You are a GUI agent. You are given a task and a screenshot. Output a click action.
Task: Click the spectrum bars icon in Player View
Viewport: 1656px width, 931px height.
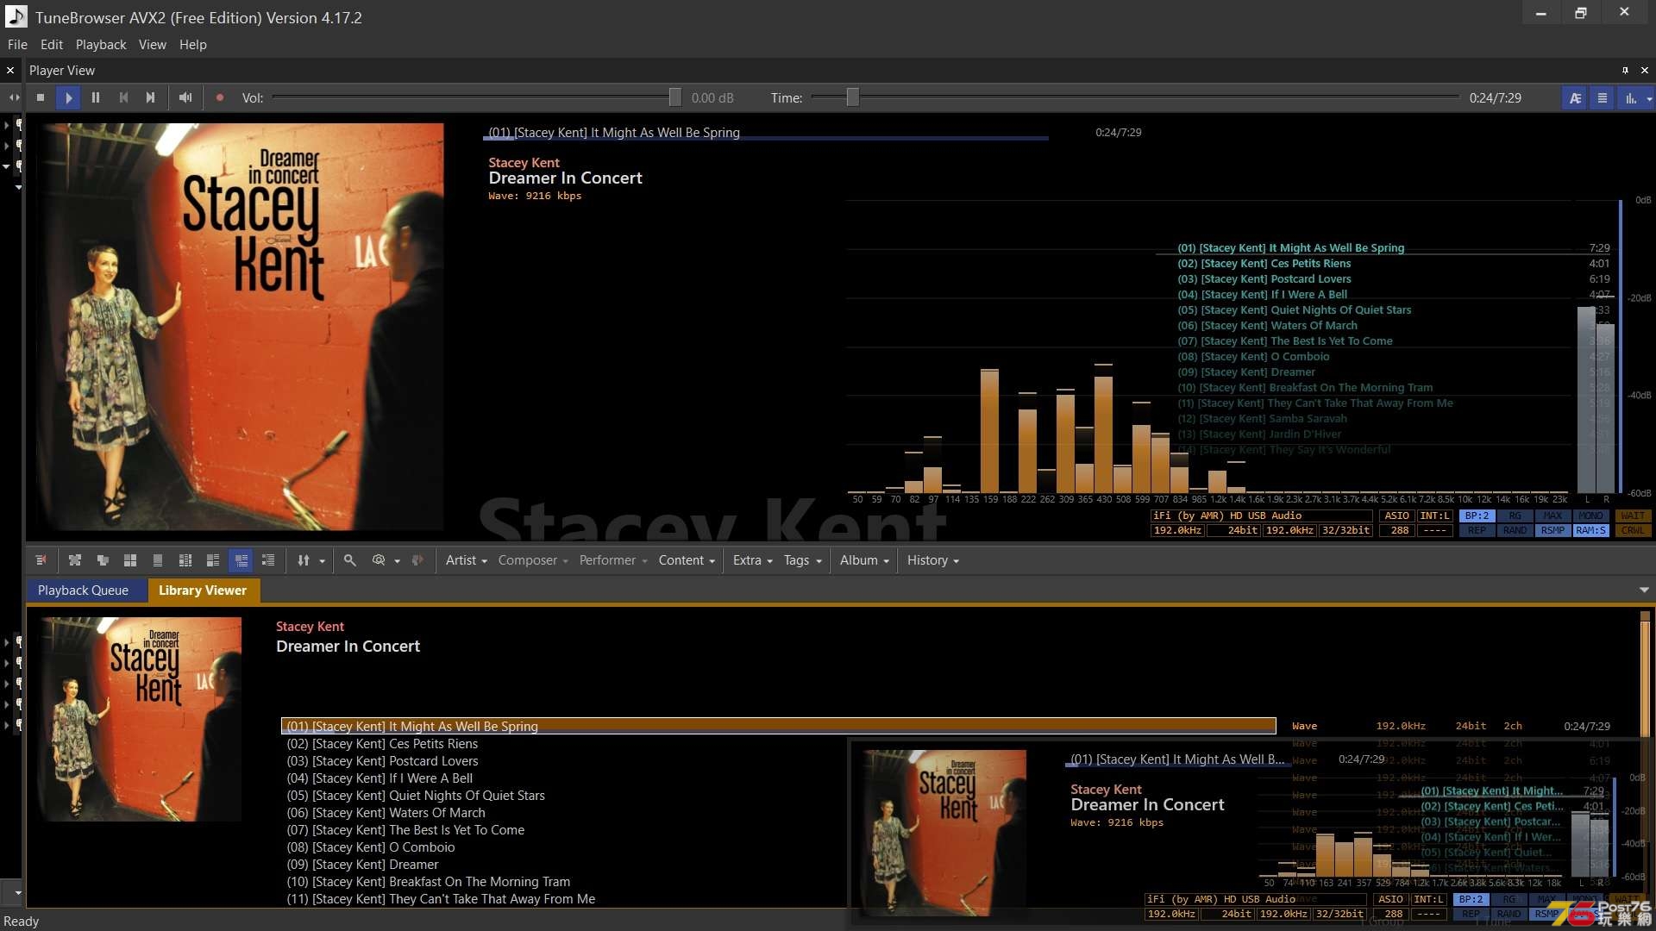[x=1630, y=98]
